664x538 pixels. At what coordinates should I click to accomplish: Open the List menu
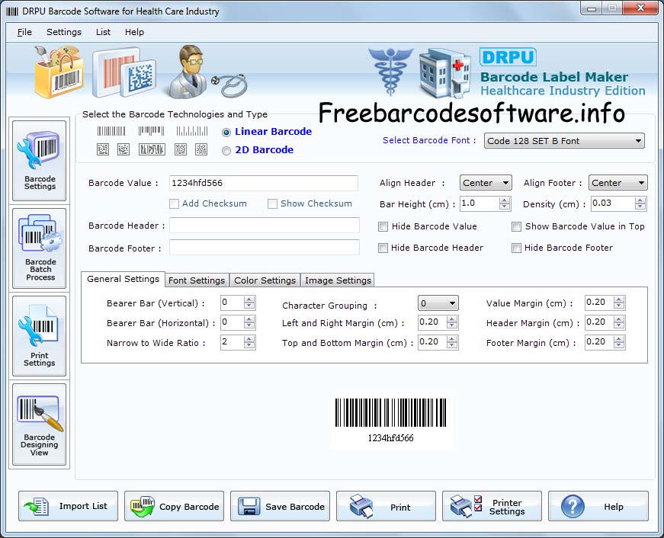103,32
